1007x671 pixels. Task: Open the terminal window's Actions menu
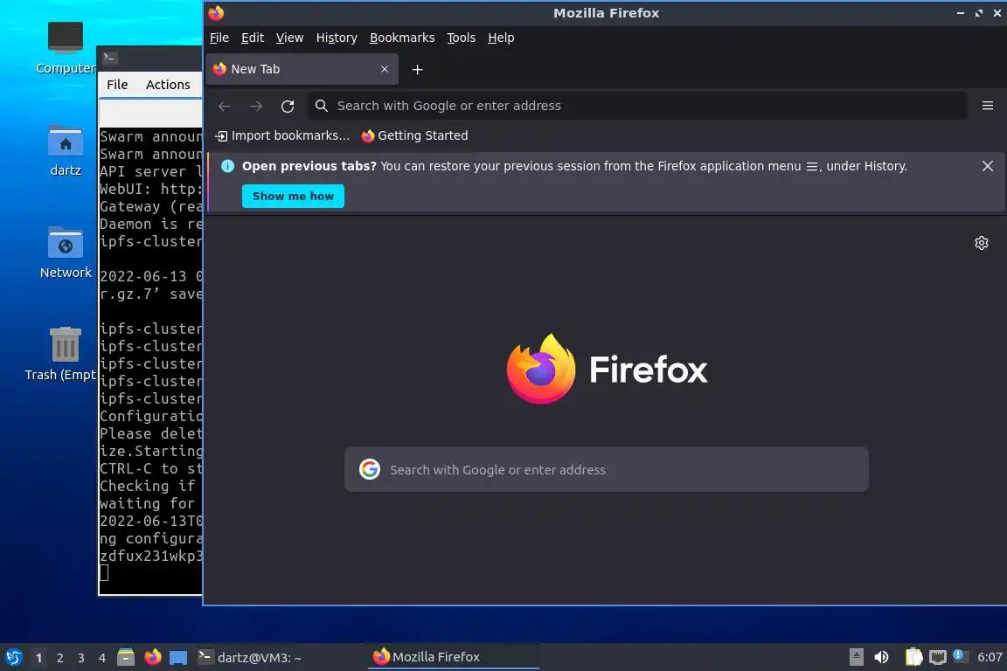click(168, 85)
